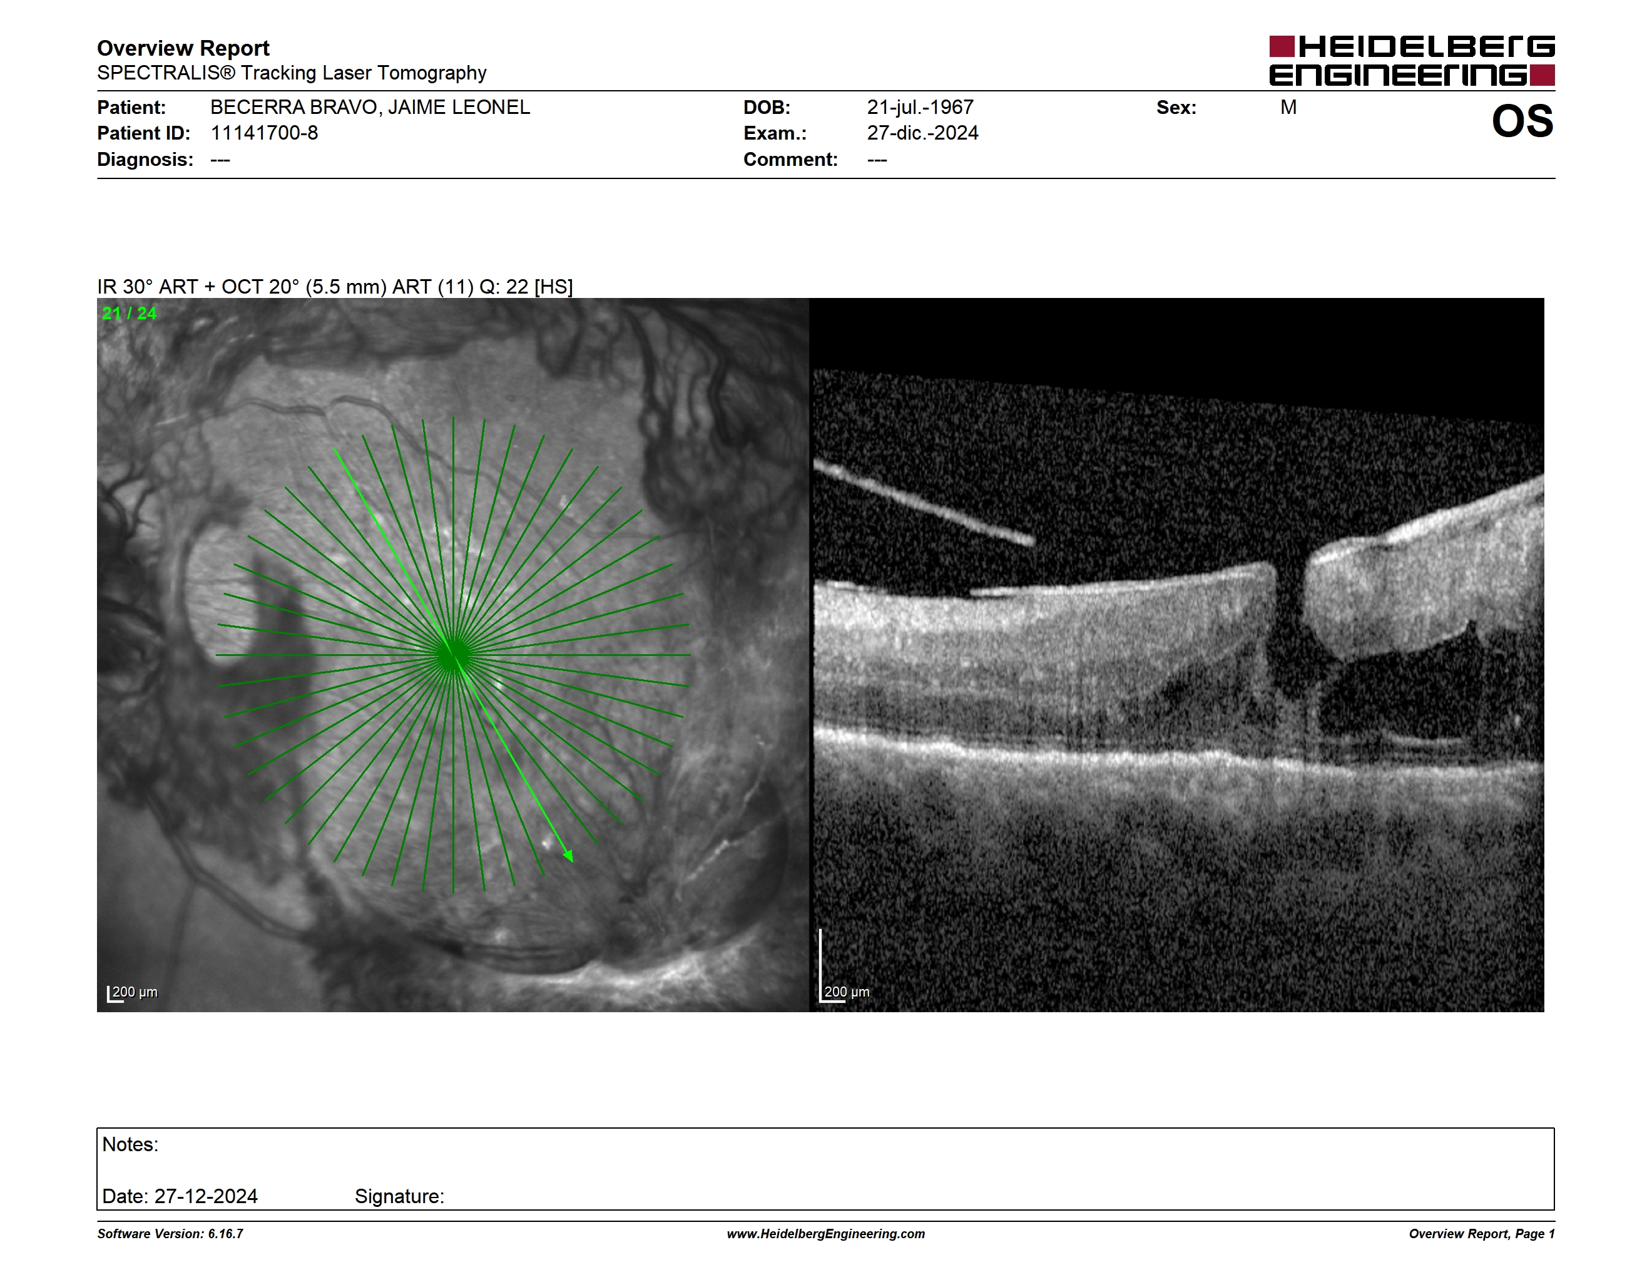Select patient ID value '11141700-8'
1652x1277 pixels.
point(264,133)
